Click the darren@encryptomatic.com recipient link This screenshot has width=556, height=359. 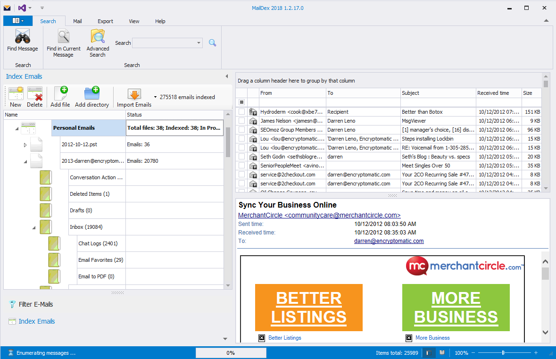point(389,241)
